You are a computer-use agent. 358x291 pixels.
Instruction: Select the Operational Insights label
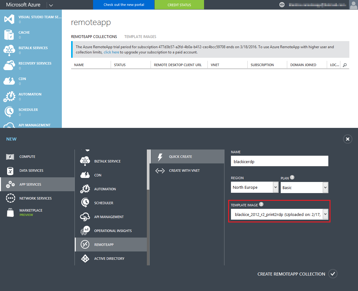[x=113, y=231]
